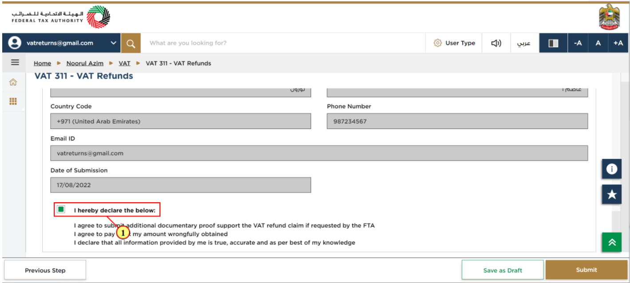
Task: Toggle the 'I hereby declare' checkbox
Action: (x=61, y=209)
